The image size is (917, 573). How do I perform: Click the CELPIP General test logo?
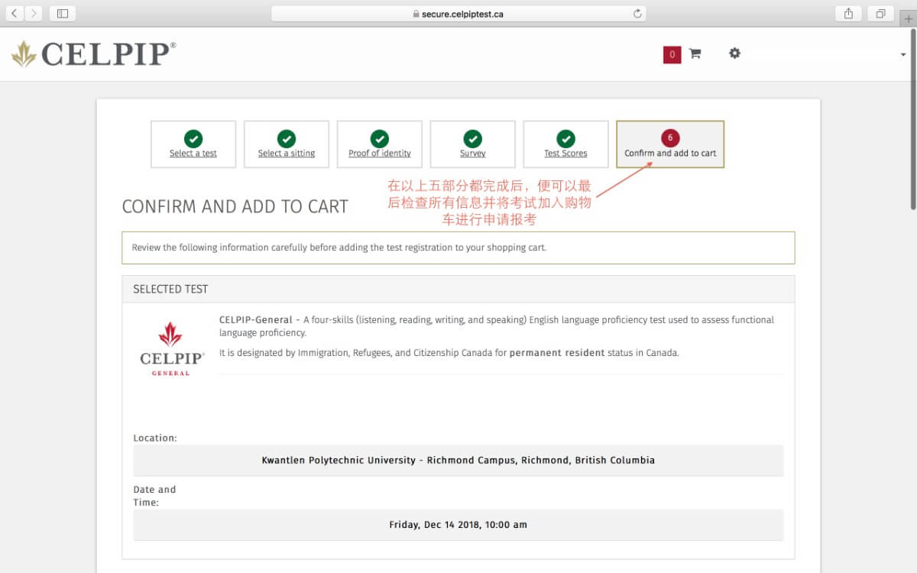coord(172,348)
